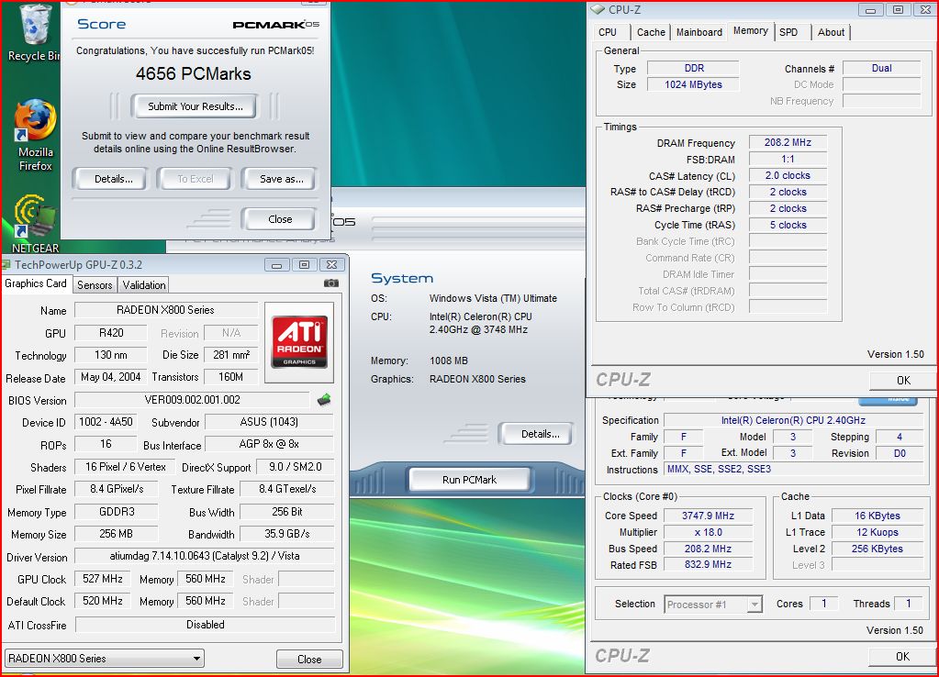Minimize the GPU-Z window
This screenshot has width=939, height=677.
(276, 264)
